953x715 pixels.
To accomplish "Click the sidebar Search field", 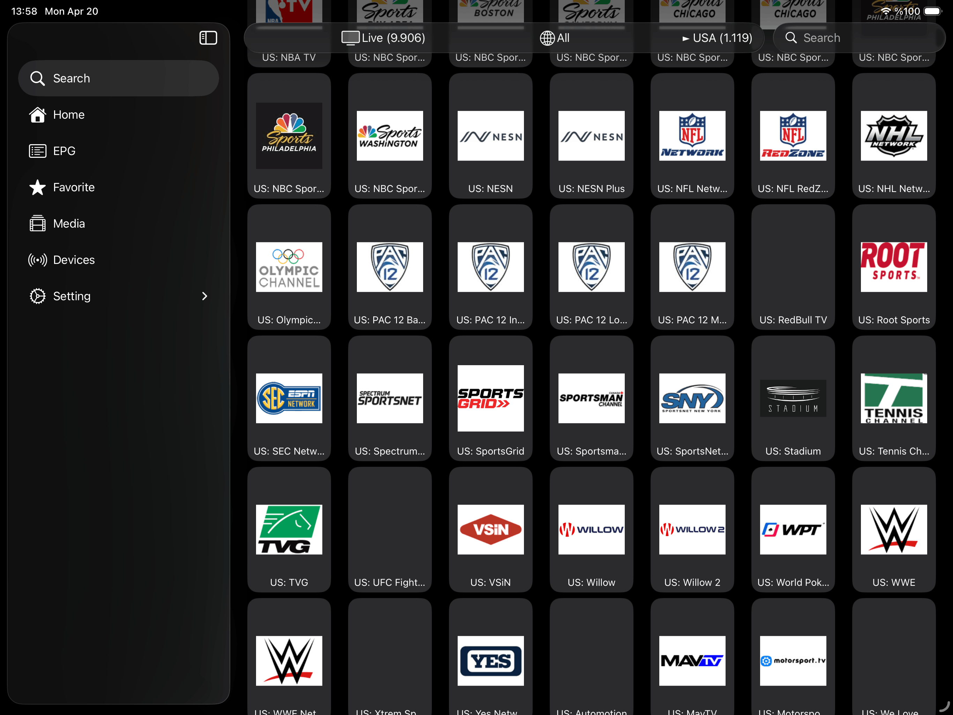I will [x=119, y=79].
